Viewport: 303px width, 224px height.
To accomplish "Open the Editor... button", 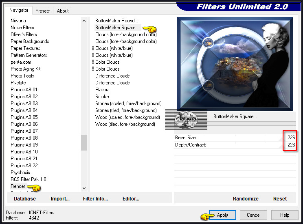I will (131, 198).
